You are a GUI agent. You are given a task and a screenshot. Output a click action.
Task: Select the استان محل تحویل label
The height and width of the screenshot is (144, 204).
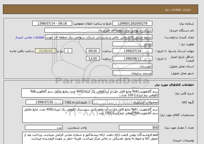click(181, 66)
